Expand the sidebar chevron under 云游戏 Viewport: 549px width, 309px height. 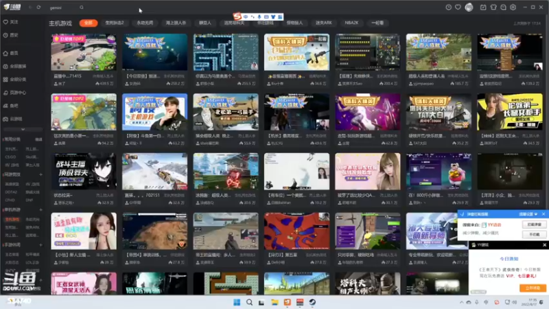[x=23, y=130]
